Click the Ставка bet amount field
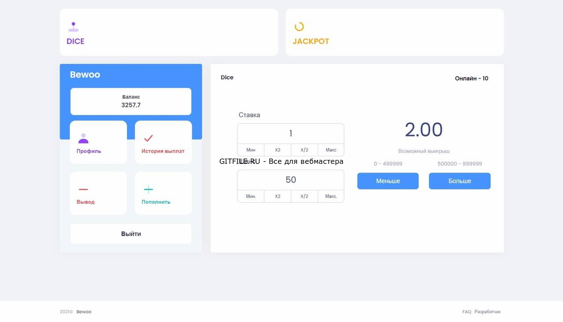563x322 pixels. (x=291, y=133)
